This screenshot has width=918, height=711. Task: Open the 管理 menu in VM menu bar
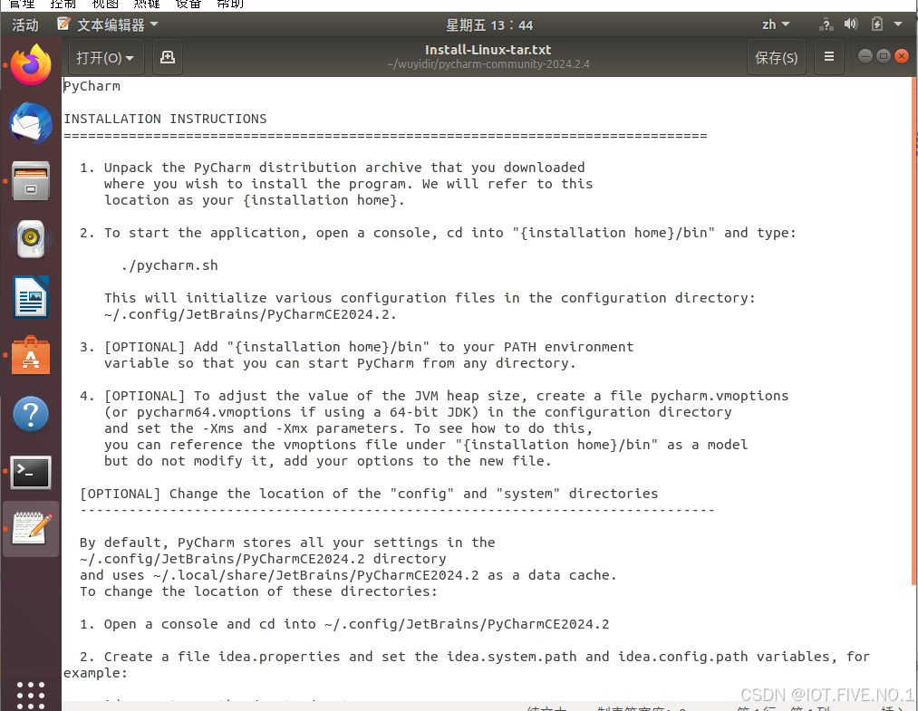click(22, 5)
